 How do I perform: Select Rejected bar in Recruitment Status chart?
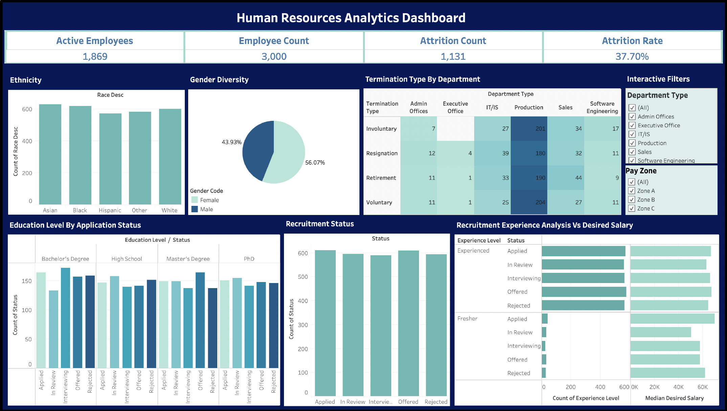point(436,325)
